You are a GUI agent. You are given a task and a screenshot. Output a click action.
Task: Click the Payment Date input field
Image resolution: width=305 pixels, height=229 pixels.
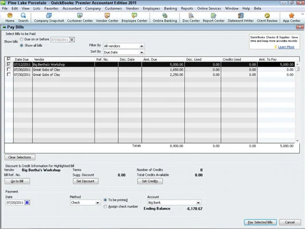click(x=15, y=203)
